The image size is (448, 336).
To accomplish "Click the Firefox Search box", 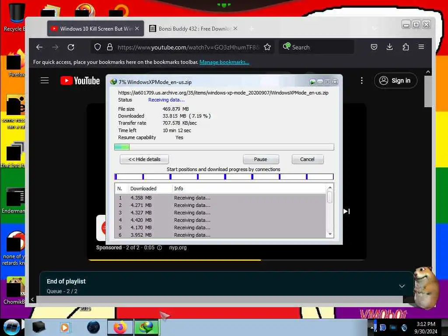I will (316, 47).
